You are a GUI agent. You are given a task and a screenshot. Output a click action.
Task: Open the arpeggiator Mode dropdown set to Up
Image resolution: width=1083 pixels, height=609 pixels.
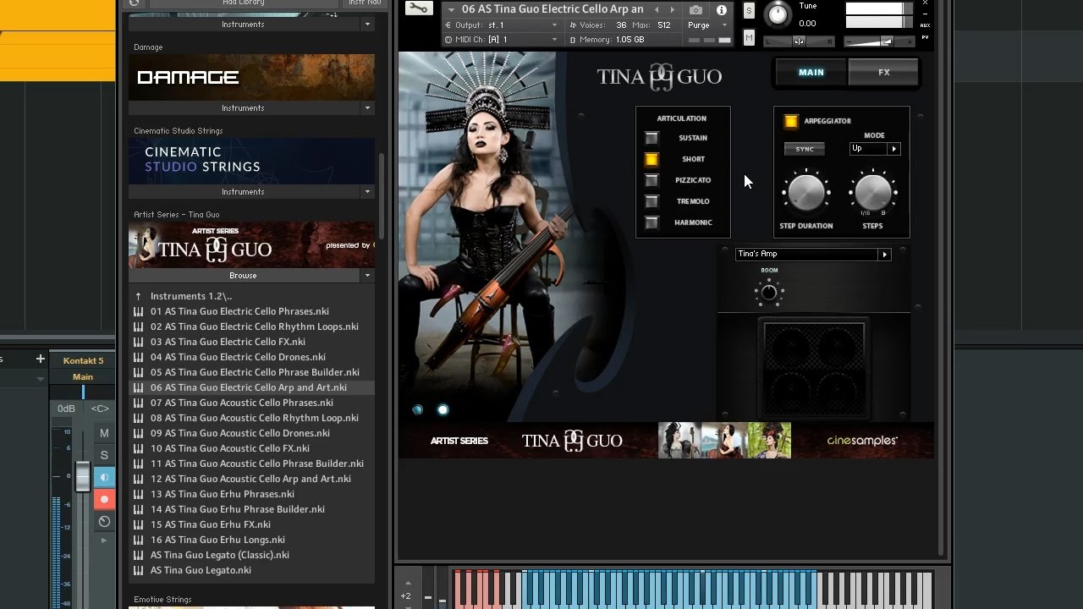(x=875, y=149)
